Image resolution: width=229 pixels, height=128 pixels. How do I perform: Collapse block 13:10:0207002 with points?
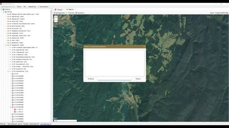(10, 107)
